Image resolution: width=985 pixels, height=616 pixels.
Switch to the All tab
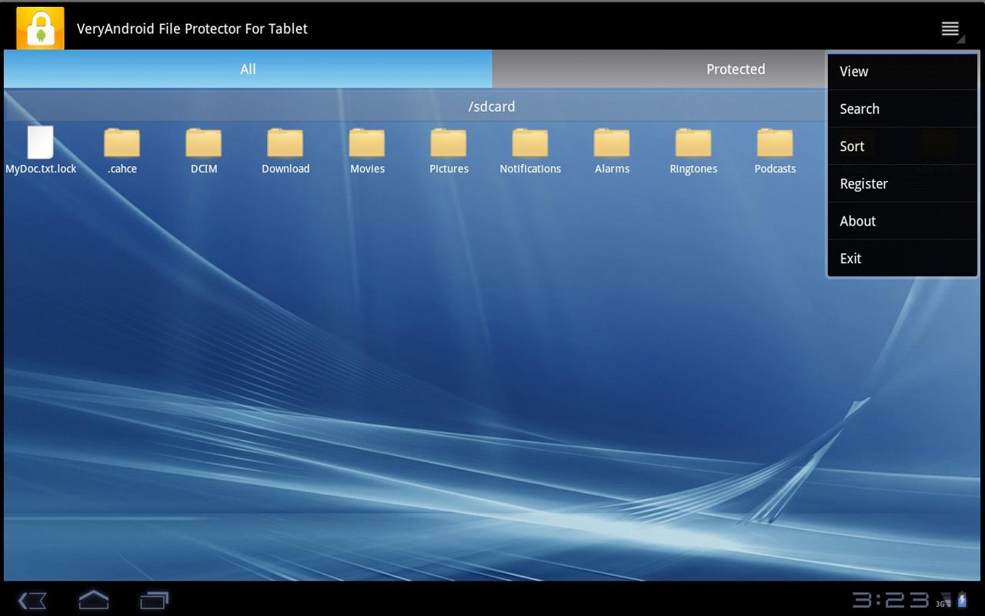pos(248,69)
